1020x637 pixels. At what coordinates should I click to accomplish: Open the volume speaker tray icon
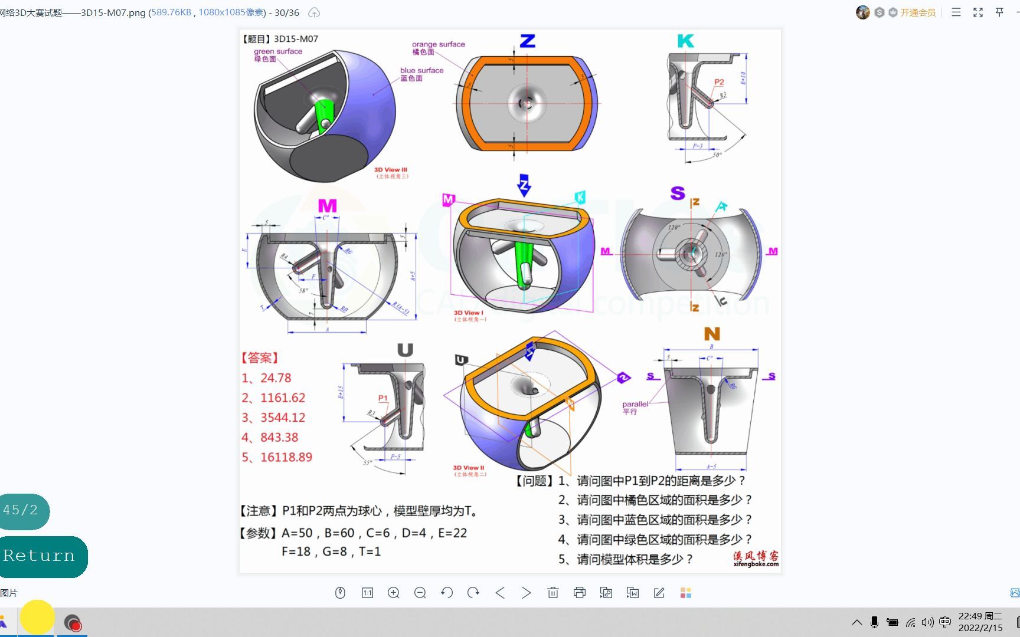928,622
